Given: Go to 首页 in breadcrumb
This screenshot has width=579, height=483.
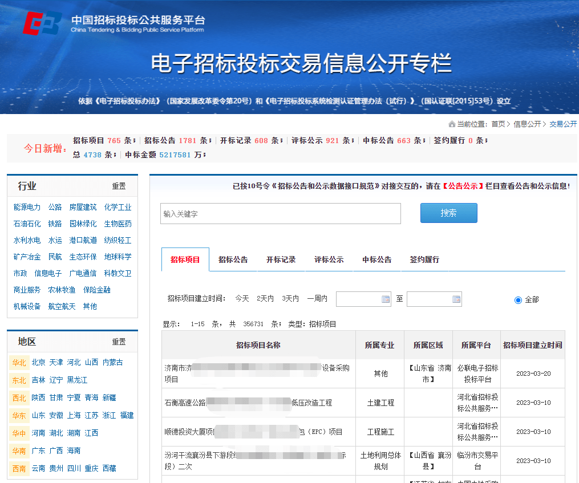Looking at the screenshot, I should click(498, 124).
